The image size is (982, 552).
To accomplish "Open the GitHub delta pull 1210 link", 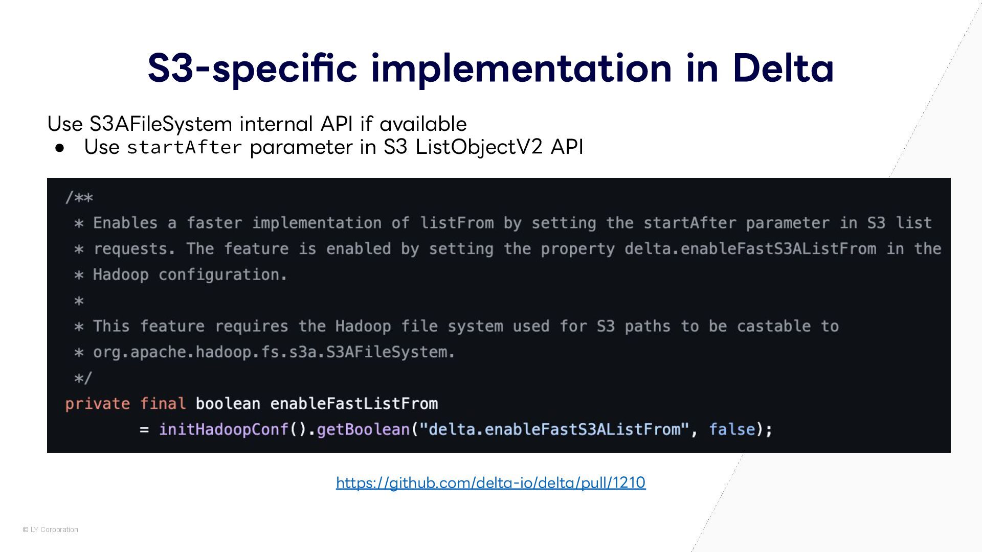I will (490, 482).
